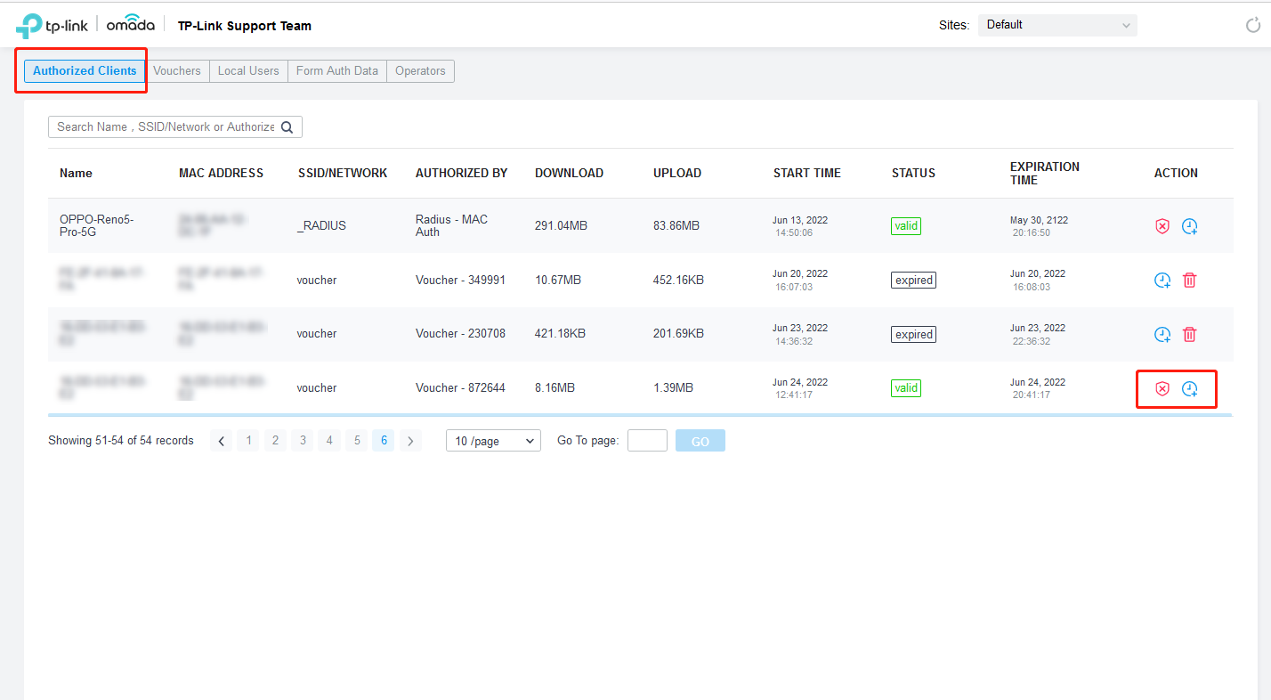Extend time for Voucher - 349991 client

pyautogui.click(x=1162, y=281)
